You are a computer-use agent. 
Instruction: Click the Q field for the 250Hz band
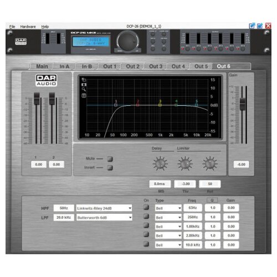coord(213,217)
